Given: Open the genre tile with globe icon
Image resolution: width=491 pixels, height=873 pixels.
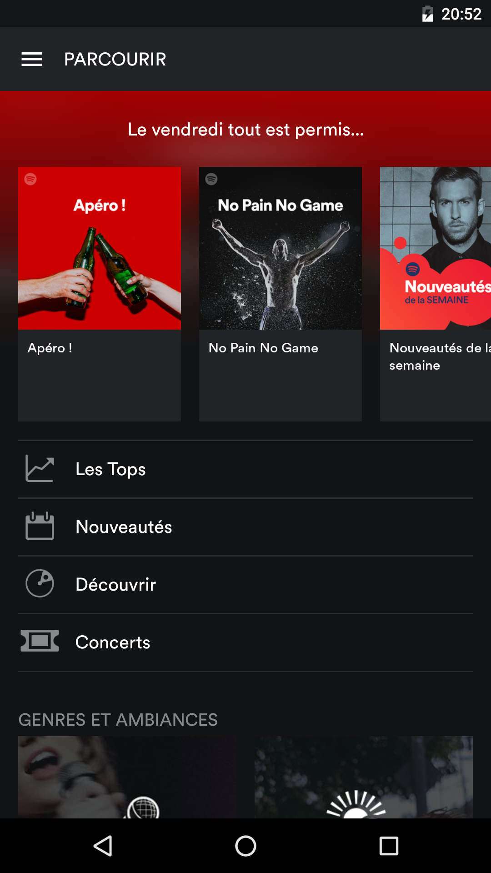Looking at the screenshot, I should coord(127,778).
